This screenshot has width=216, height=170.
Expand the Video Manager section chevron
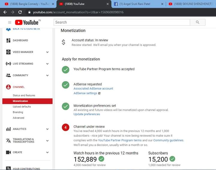tap(47, 52)
